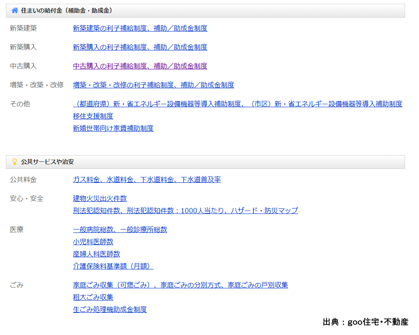
Task: Select 増築・改築・改修の利子補給制度 link
Action: click(153, 85)
